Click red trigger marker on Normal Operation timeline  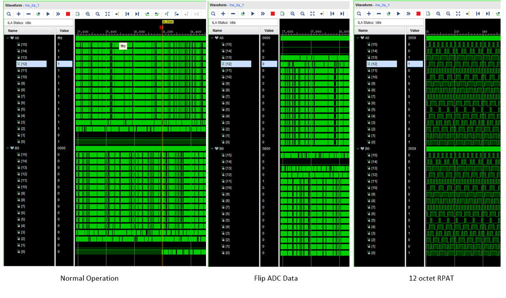coord(161,28)
